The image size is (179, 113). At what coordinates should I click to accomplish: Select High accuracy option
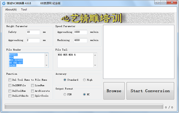84,80
